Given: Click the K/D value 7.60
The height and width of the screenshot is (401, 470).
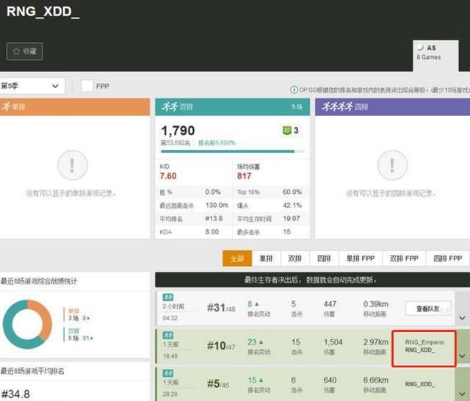Looking at the screenshot, I should 168,176.
